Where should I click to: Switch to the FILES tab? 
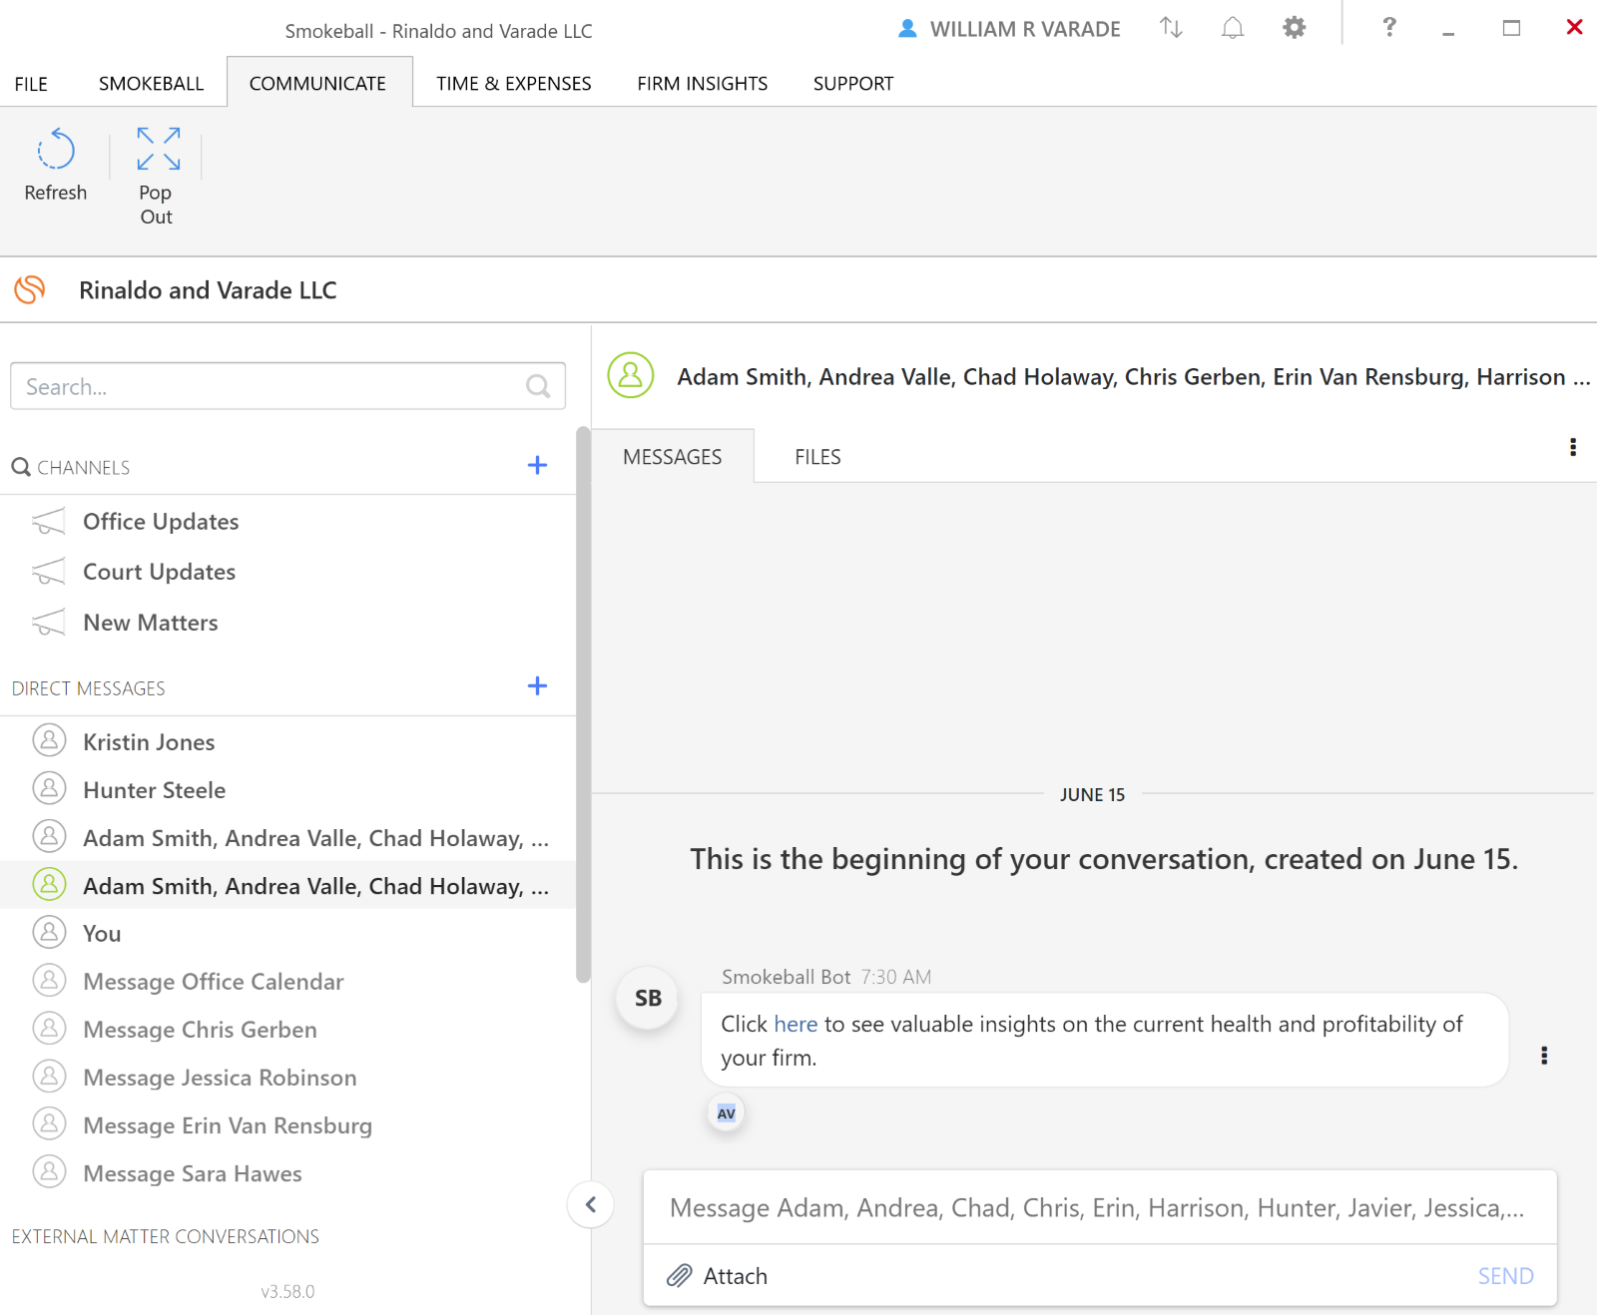[817, 457]
